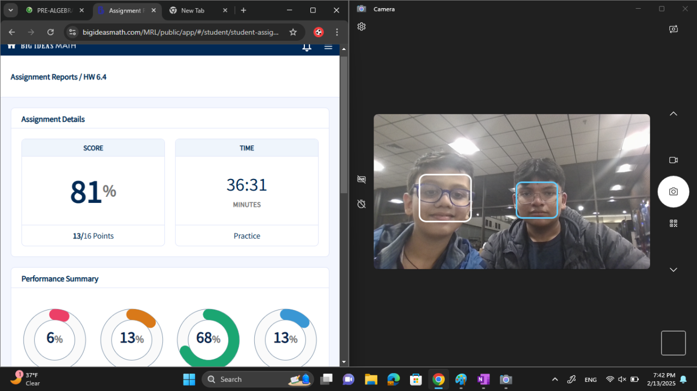Open ENG language switcher
This screenshot has width=697, height=391.
[590, 379]
